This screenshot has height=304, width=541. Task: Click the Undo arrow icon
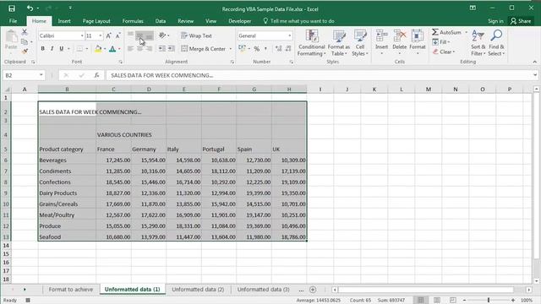(x=30, y=8)
